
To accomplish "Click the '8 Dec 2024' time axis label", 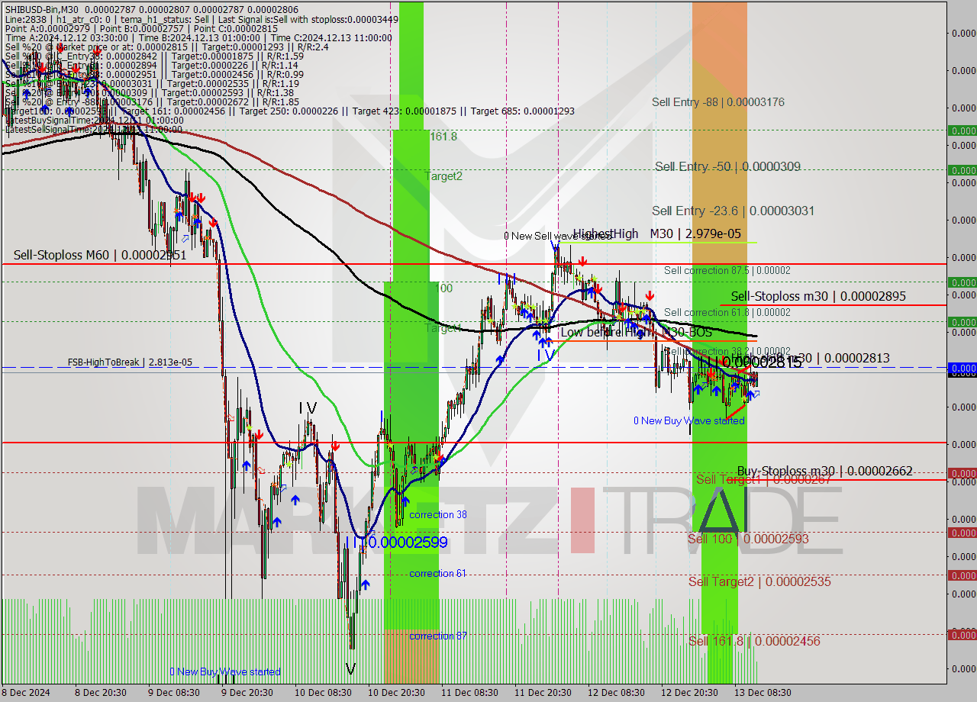I will click(26, 693).
